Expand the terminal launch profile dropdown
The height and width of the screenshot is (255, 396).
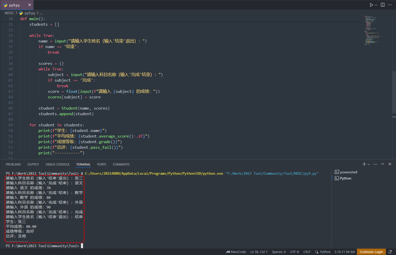[369, 164]
